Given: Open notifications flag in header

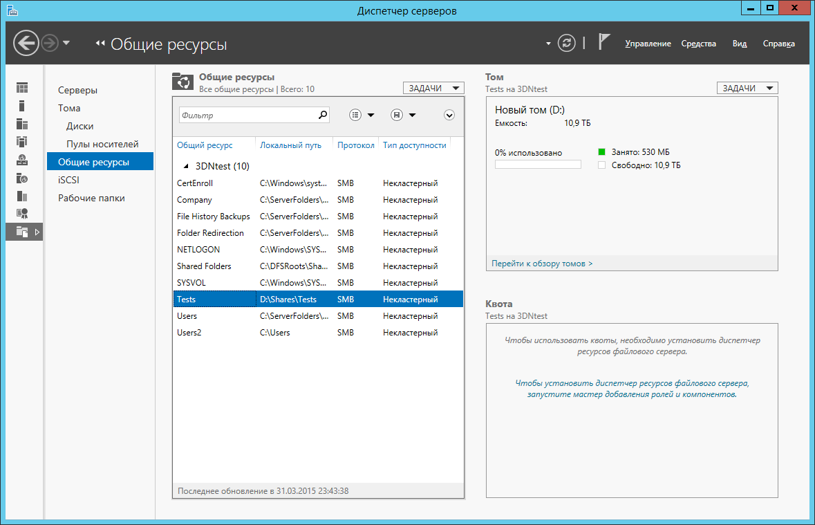Looking at the screenshot, I should click(x=603, y=43).
